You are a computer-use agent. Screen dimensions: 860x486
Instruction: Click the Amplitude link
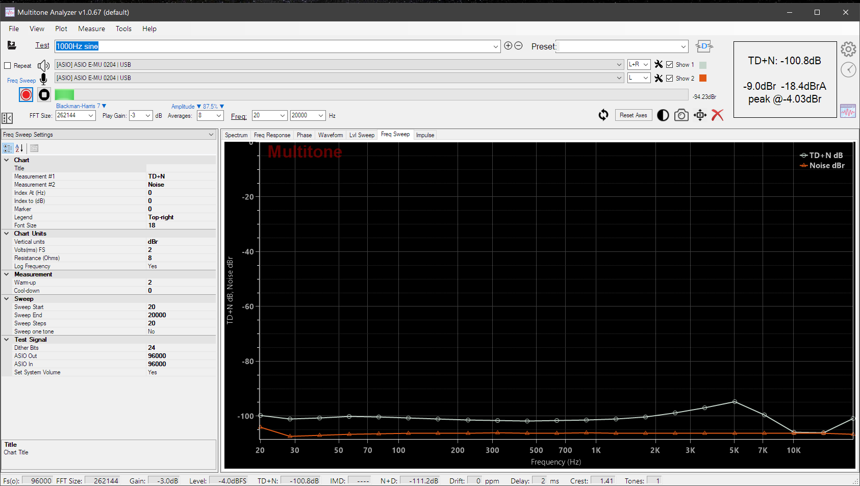(183, 107)
